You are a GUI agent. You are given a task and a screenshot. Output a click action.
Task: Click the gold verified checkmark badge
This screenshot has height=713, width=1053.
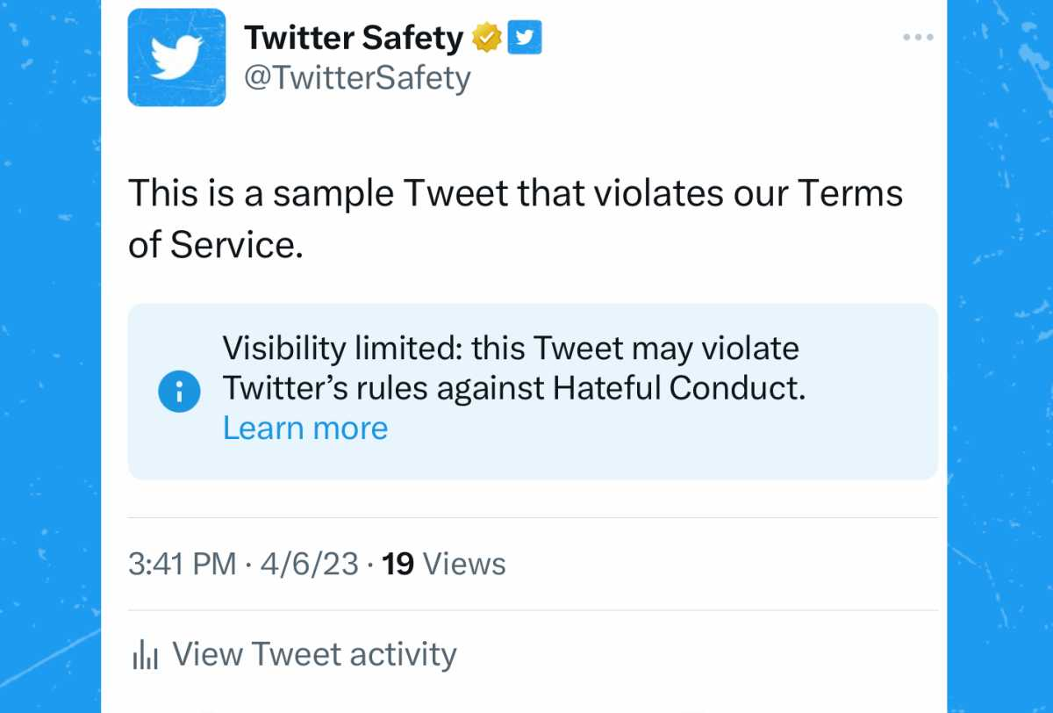pos(486,37)
